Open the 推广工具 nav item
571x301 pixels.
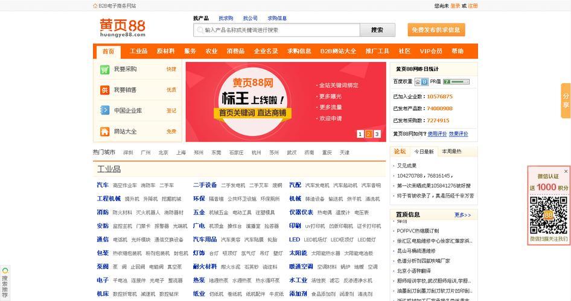click(378, 51)
